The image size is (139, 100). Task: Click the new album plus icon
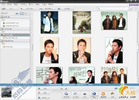click(17, 14)
